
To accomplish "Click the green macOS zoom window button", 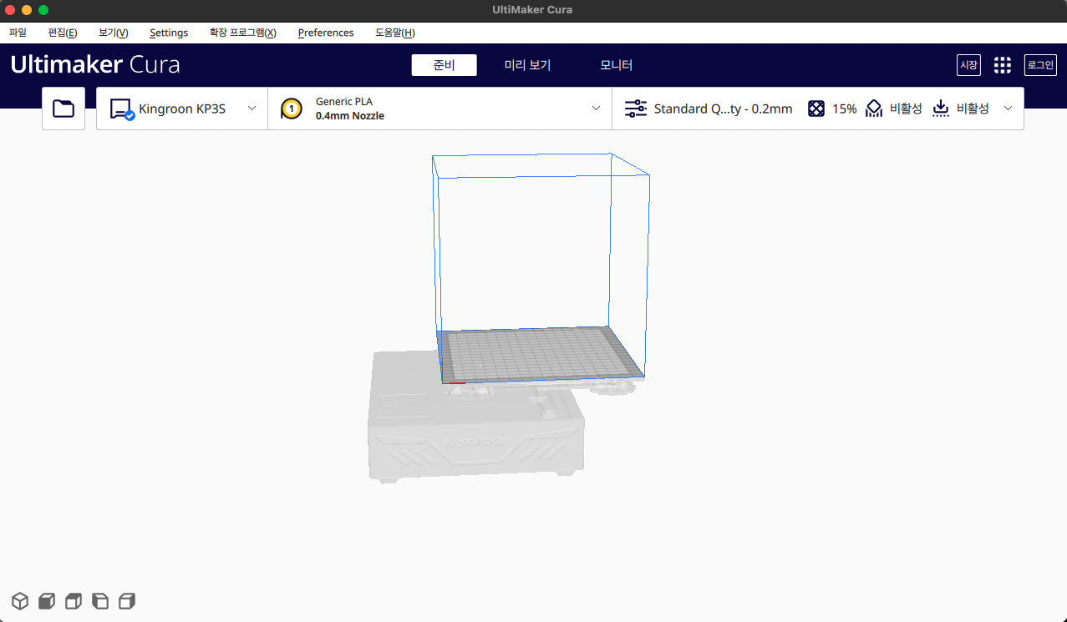I will [43, 10].
